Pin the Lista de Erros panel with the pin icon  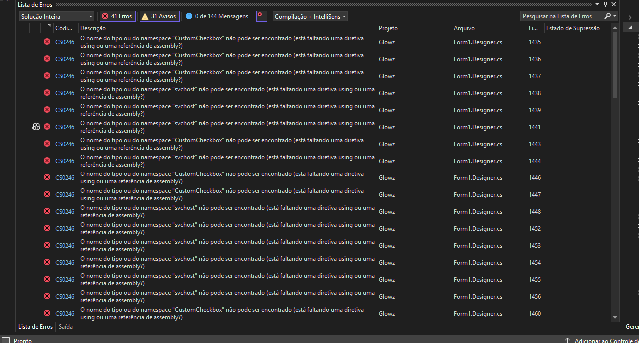click(x=605, y=4)
